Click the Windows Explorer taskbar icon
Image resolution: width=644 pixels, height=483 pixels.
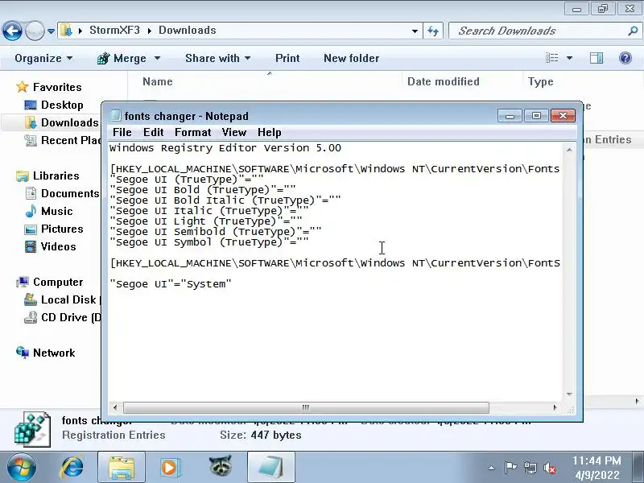click(122, 468)
